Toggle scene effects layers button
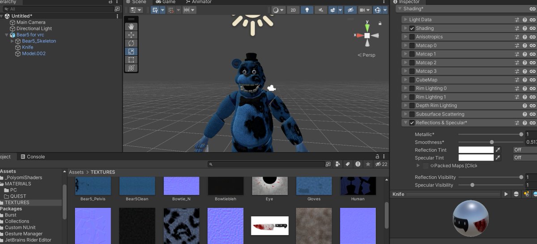The image size is (537, 244). pos(333,10)
